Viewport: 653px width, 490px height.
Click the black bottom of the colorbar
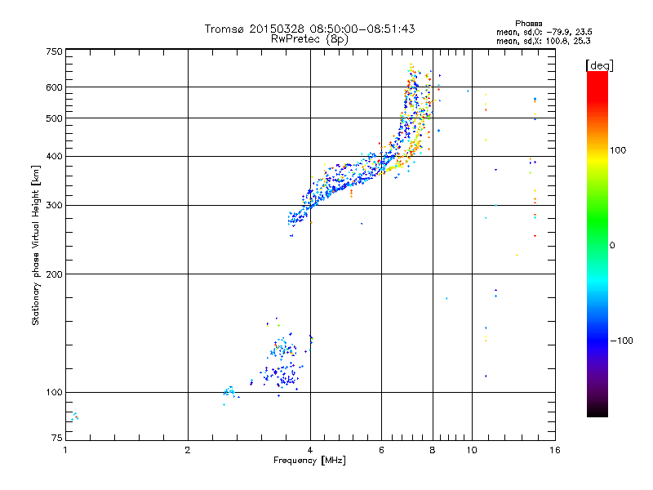pyautogui.click(x=597, y=411)
